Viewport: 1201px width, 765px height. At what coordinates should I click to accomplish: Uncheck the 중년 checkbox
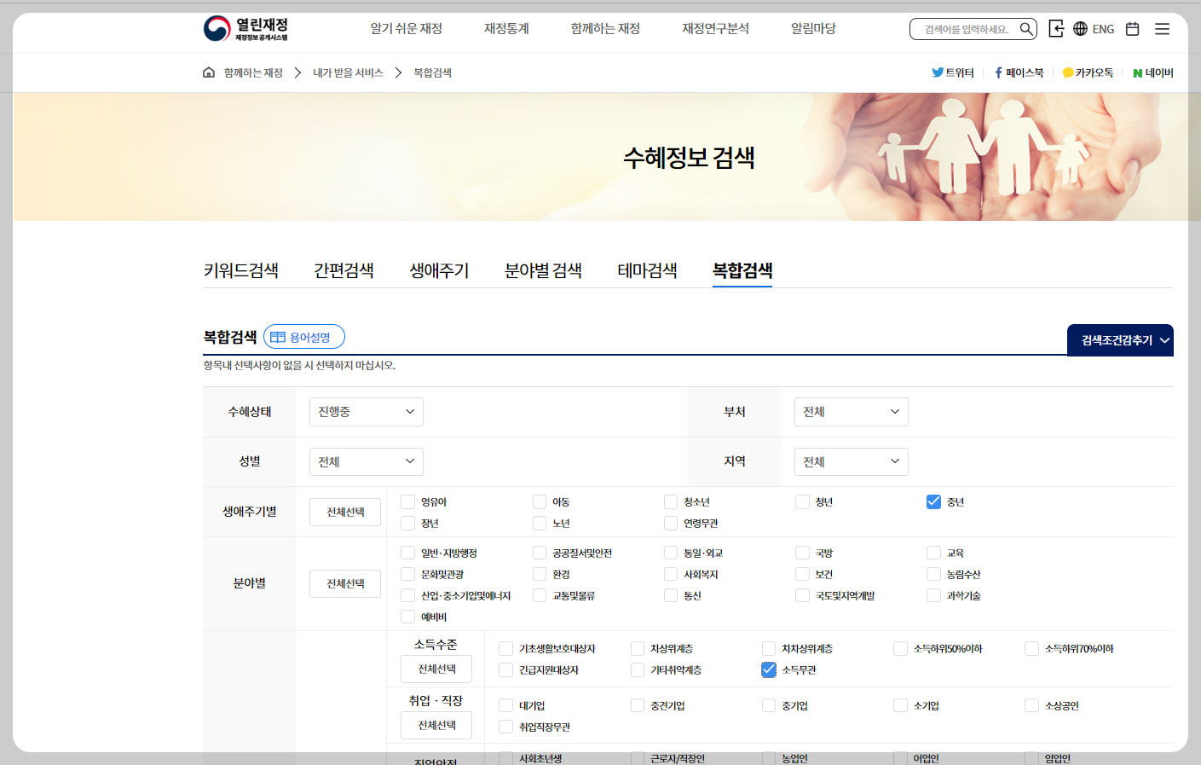tap(933, 501)
